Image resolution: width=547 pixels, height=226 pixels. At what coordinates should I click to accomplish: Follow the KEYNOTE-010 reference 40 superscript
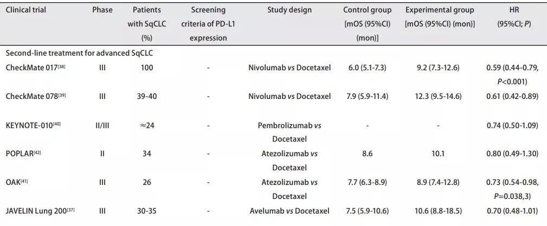click(57, 123)
